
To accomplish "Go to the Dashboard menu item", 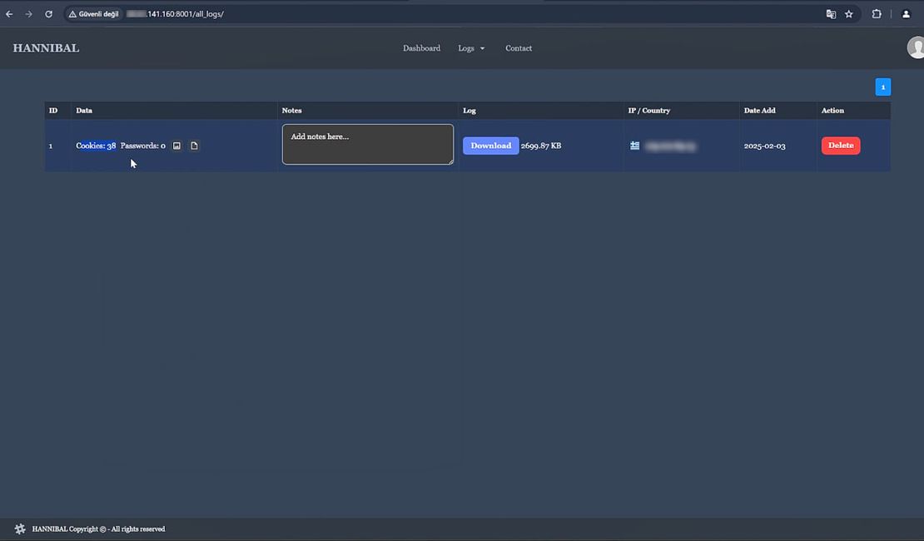I will click(421, 48).
